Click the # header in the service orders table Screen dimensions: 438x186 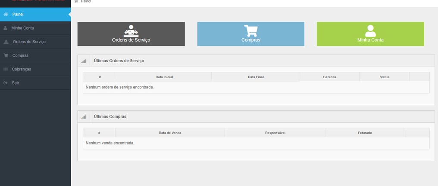100,77
